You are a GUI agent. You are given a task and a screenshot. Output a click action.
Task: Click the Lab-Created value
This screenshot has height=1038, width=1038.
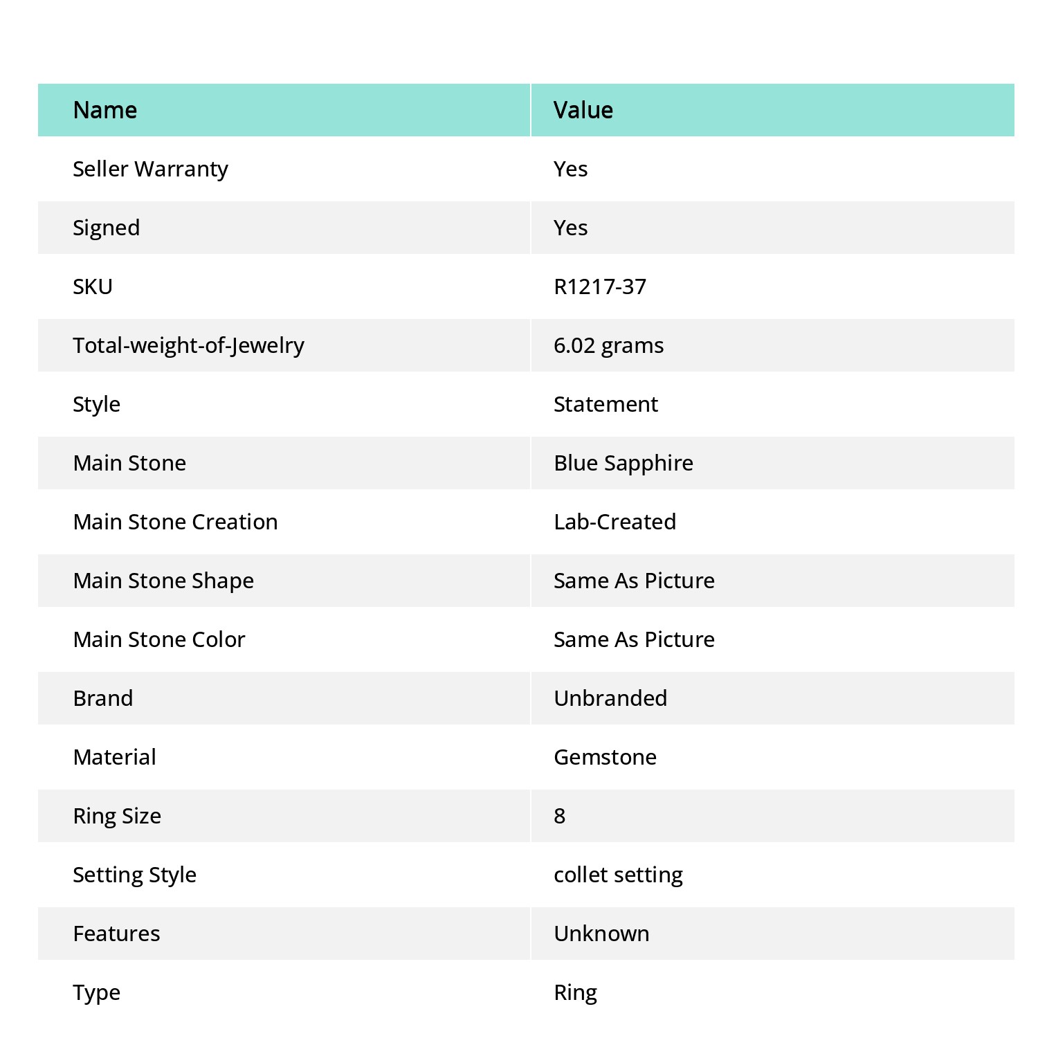[x=615, y=522]
